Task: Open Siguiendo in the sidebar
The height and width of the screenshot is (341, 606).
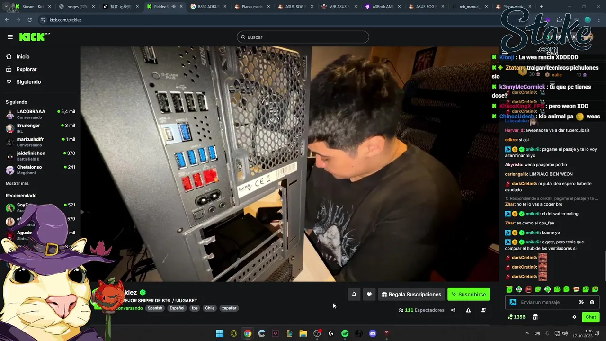Action: (28, 82)
